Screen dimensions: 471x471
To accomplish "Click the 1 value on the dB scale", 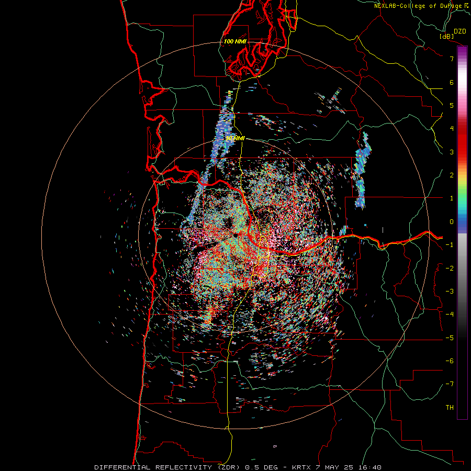I will (x=452, y=198).
